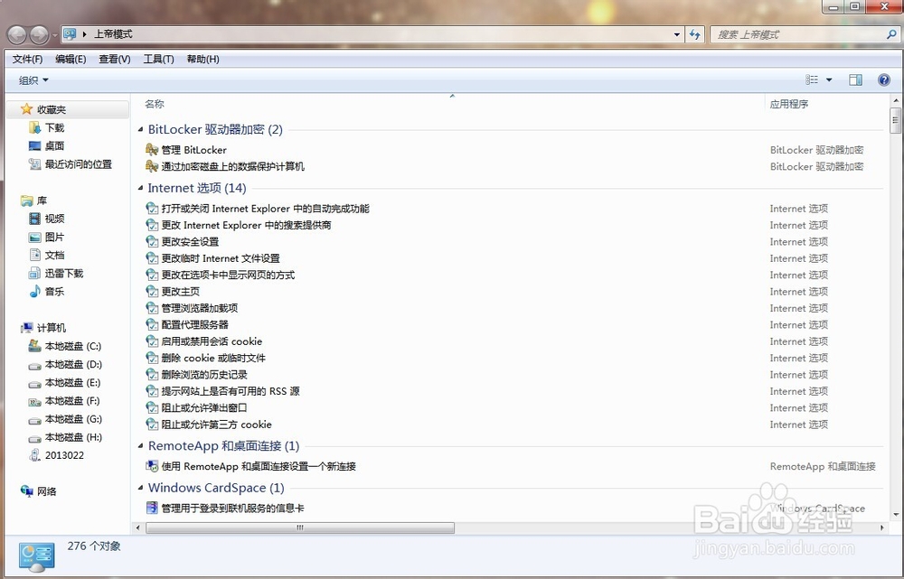Select 本地磁盘 (D:) in sidebar

(73, 364)
